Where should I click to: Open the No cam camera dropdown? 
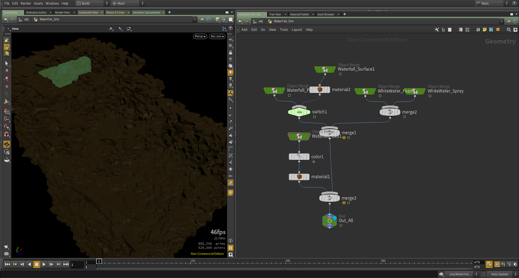click(217, 36)
